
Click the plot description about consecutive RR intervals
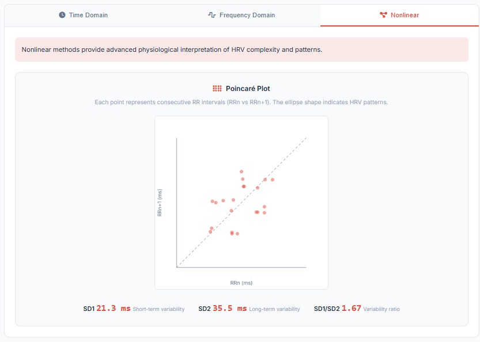(241, 102)
